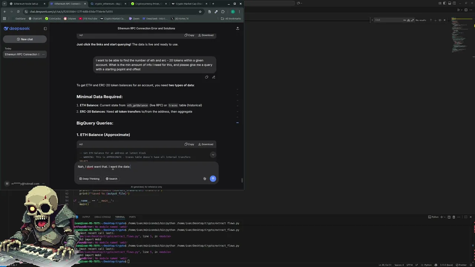This screenshot has height=267, width=475.
Task: Click into the chat message input field
Action: [147, 167]
